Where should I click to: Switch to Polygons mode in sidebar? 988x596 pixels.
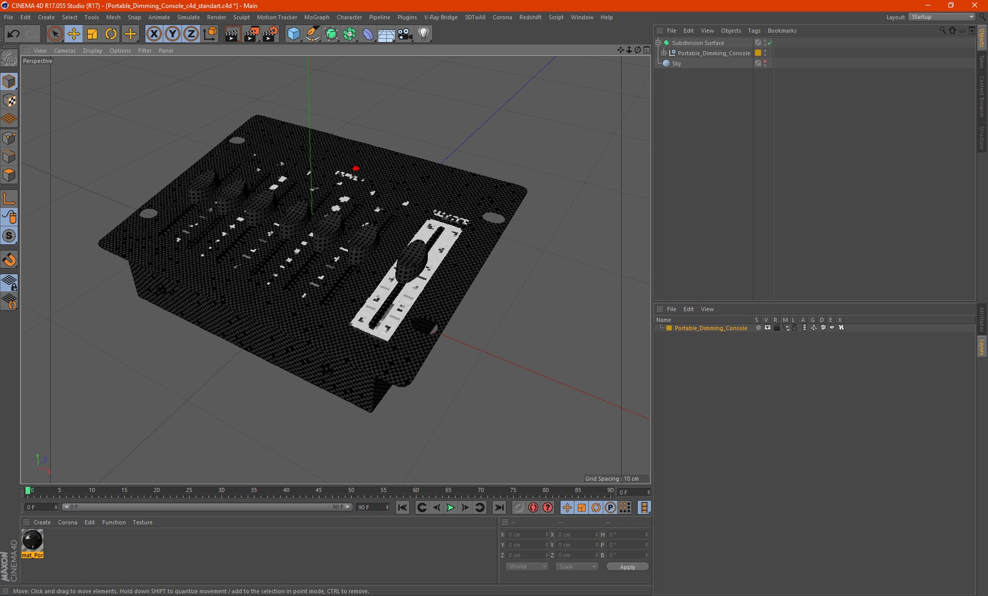pyautogui.click(x=9, y=175)
